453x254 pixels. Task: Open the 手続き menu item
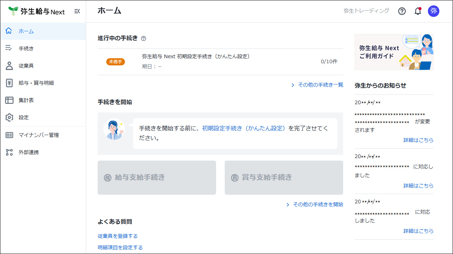click(x=43, y=49)
